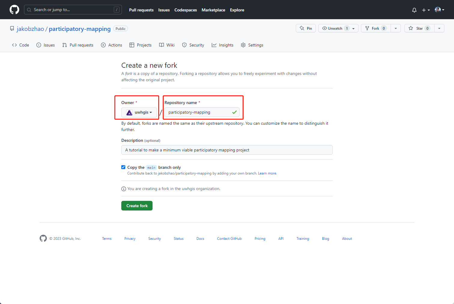Open Marketplace in top navigation
This screenshot has width=454, height=304.
(213, 10)
